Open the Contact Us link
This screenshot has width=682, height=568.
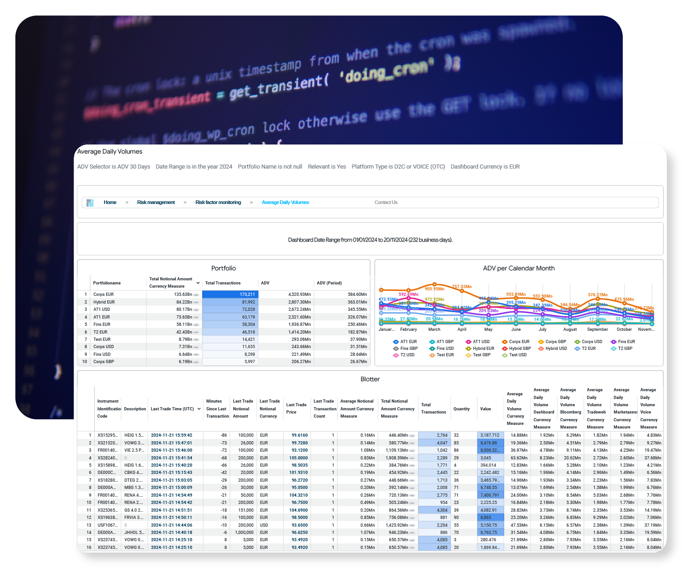click(x=386, y=202)
